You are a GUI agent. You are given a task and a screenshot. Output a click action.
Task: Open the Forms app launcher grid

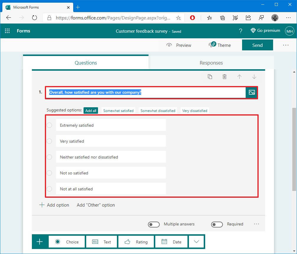click(7, 31)
